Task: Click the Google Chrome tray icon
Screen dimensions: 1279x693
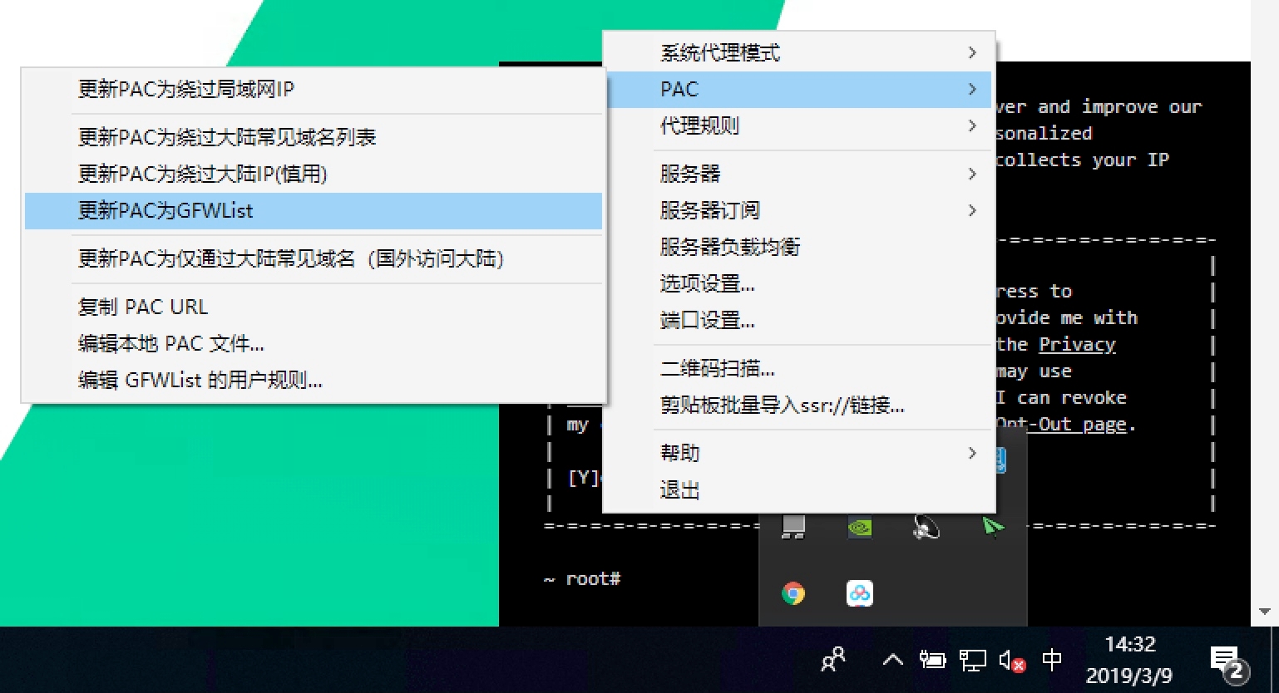Action: [793, 593]
